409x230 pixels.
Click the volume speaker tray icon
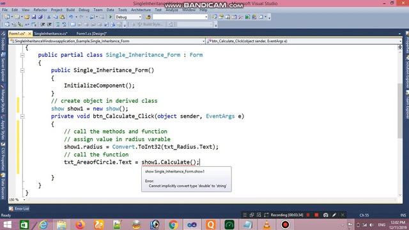coord(372,225)
